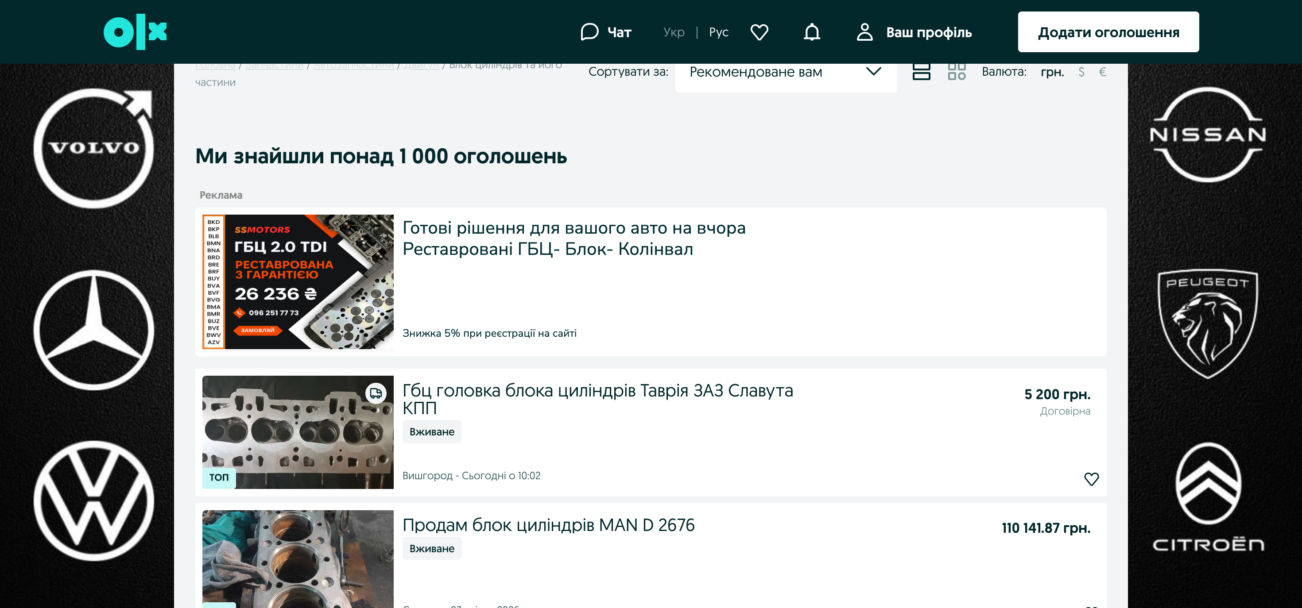Switch language to Укр

point(674,32)
